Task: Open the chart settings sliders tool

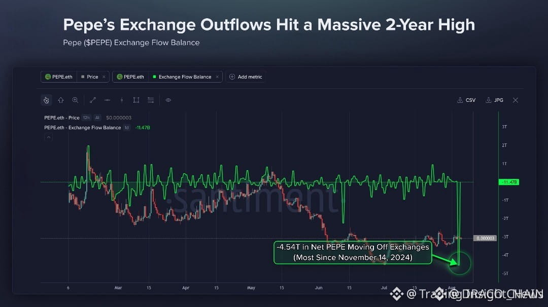Action: click(x=151, y=100)
